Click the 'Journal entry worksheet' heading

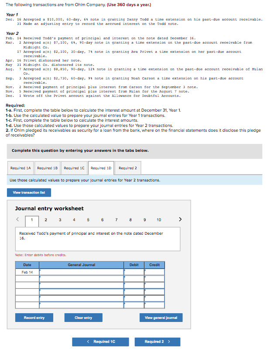click(x=49, y=209)
